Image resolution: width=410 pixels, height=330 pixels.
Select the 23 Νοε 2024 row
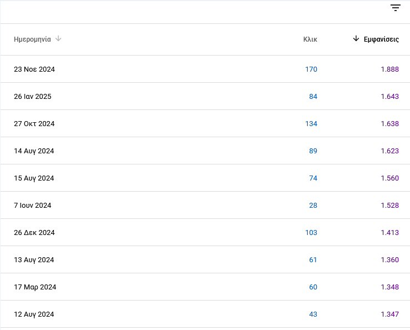[x=205, y=69]
